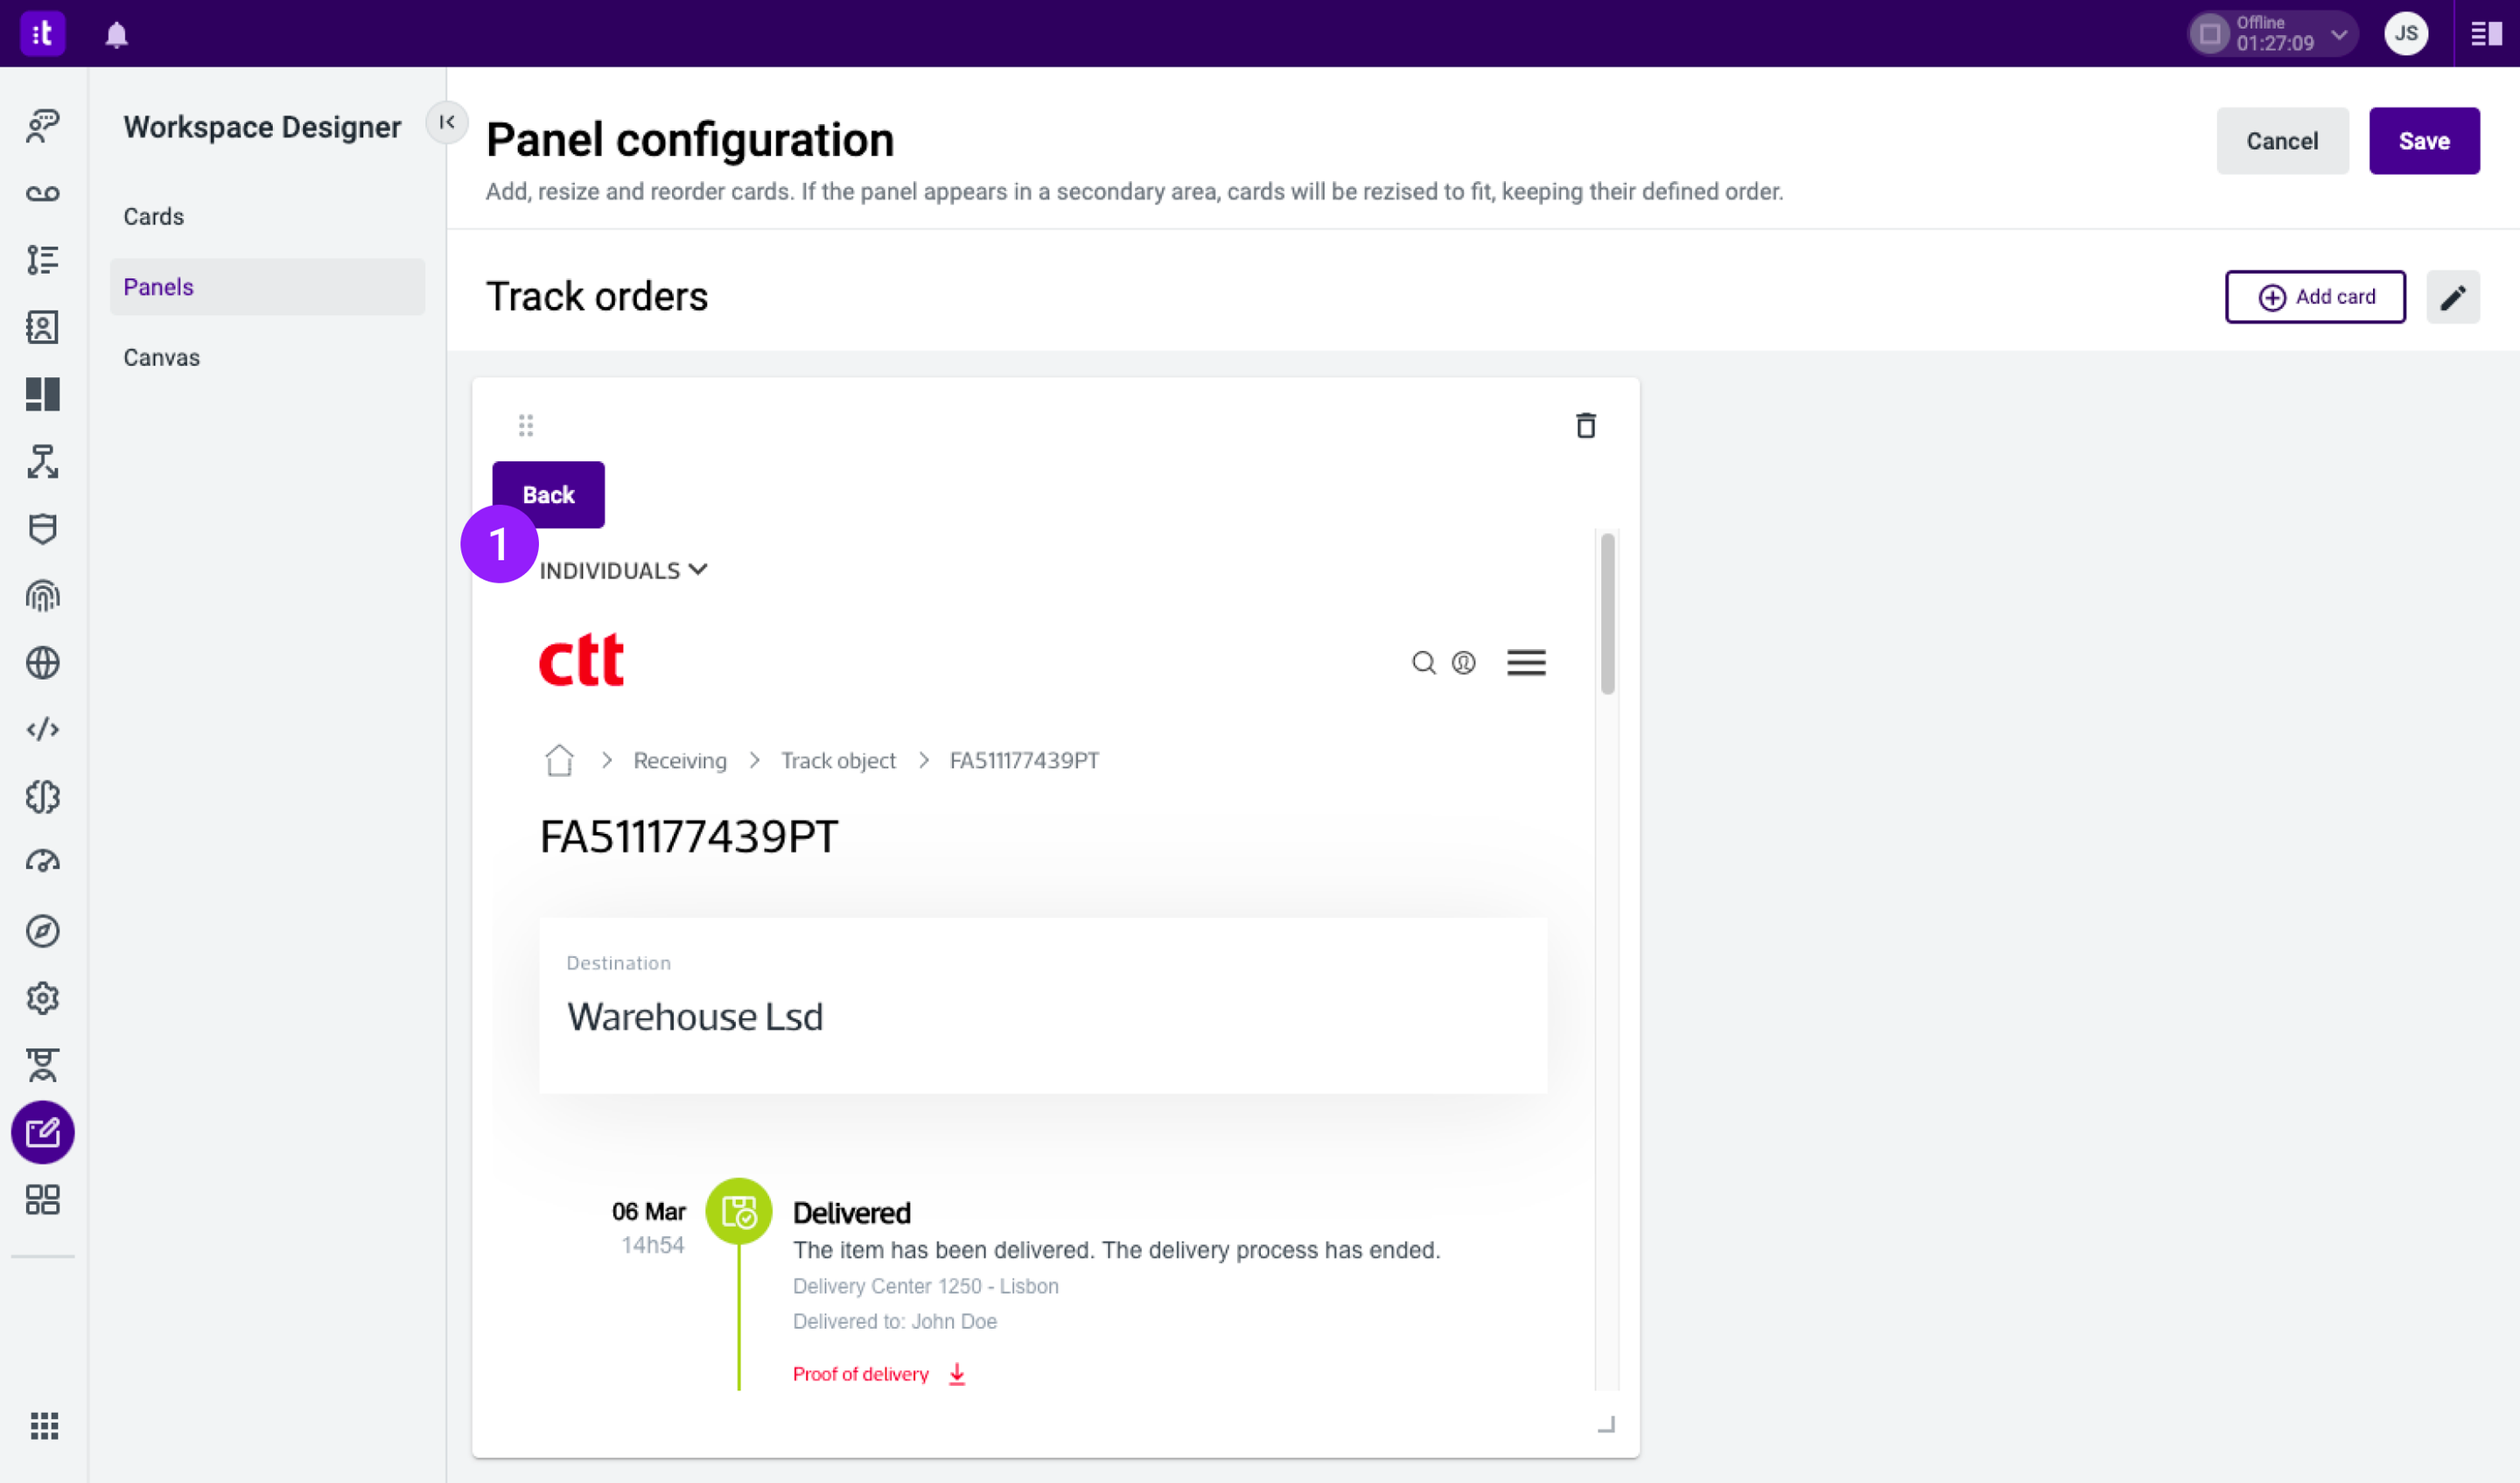This screenshot has width=2520, height=1483.
Task: Click the Cancel button
Action: (x=2282, y=141)
